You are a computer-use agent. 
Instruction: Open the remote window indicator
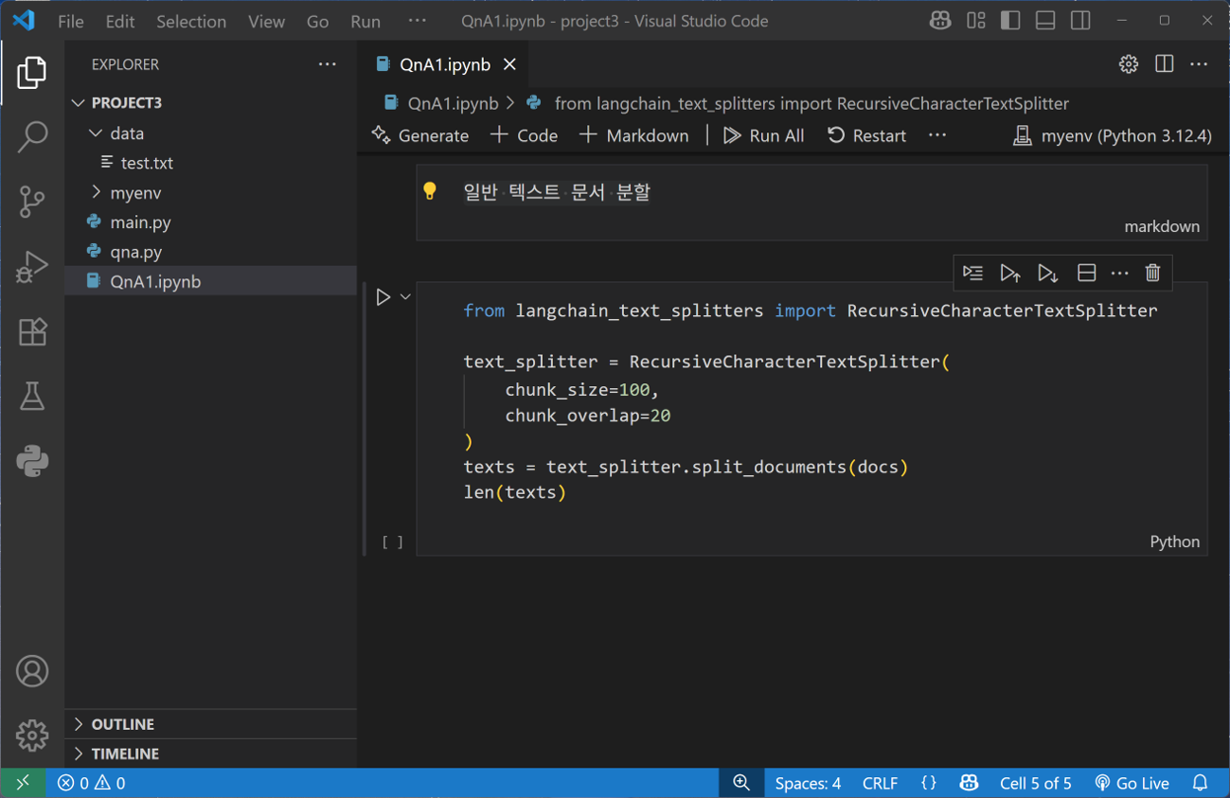[23, 783]
